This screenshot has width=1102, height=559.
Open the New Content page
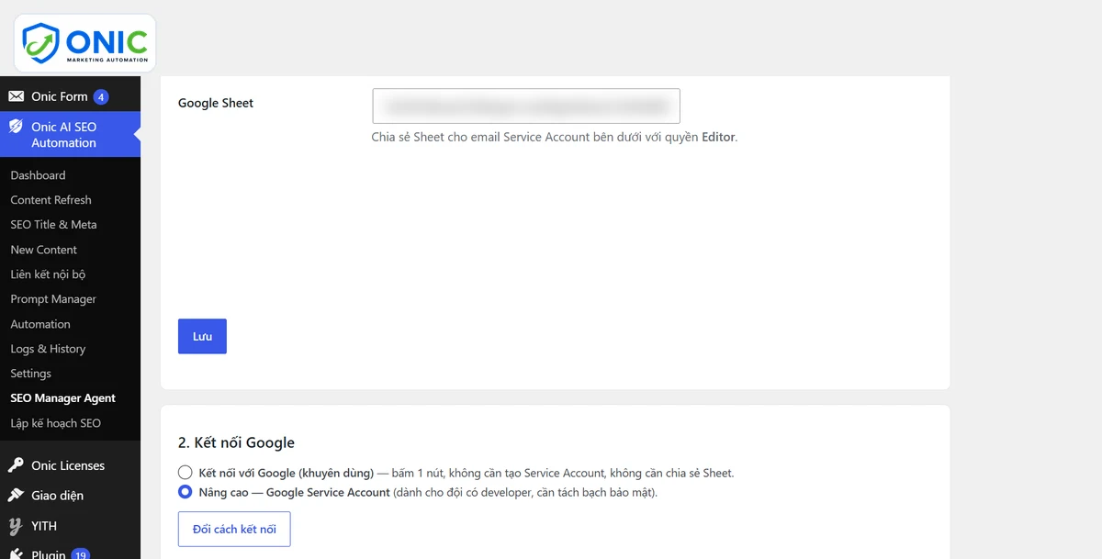(43, 250)
